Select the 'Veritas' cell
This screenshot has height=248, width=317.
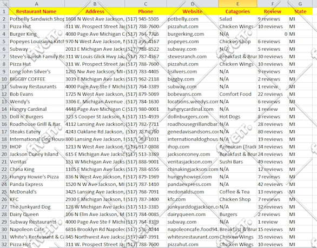37,162
